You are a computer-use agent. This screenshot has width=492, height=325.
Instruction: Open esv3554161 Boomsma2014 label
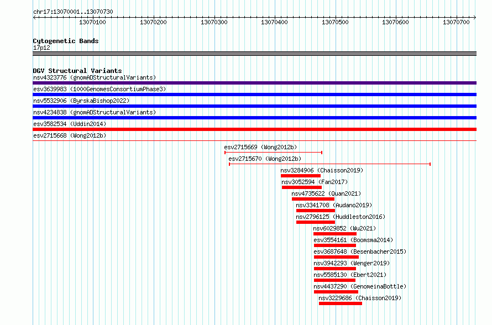[353, 240]
